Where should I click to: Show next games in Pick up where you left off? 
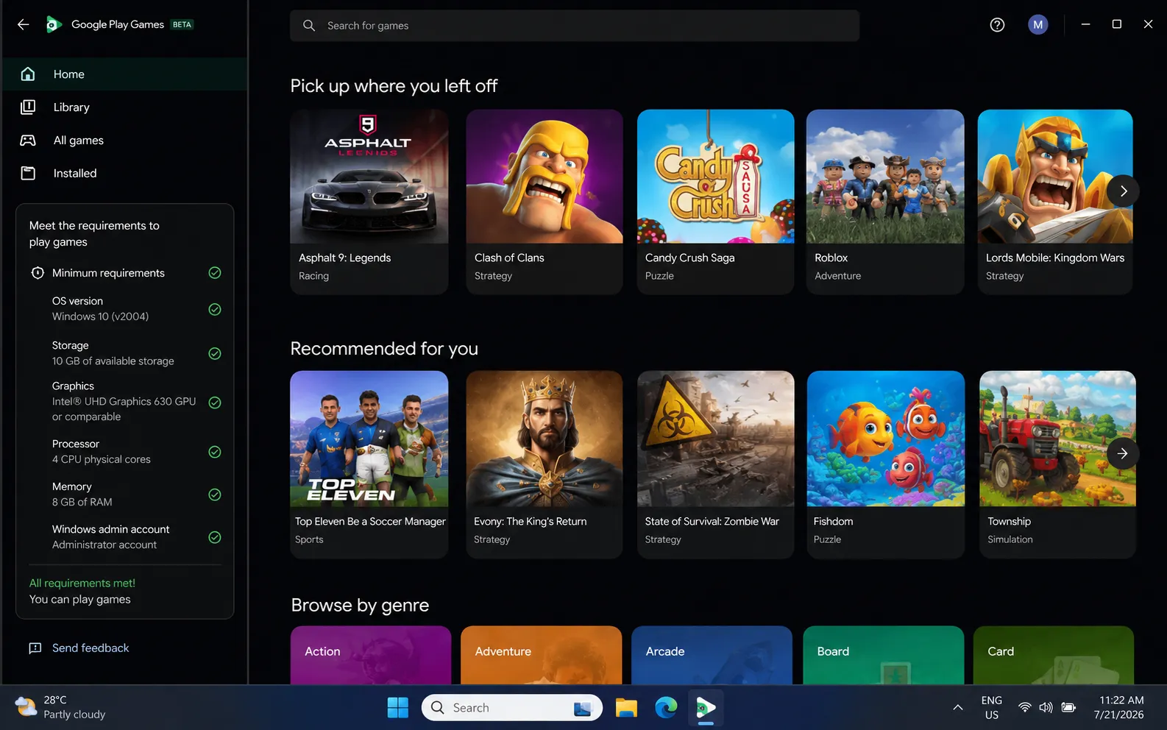coord(1123,191)
